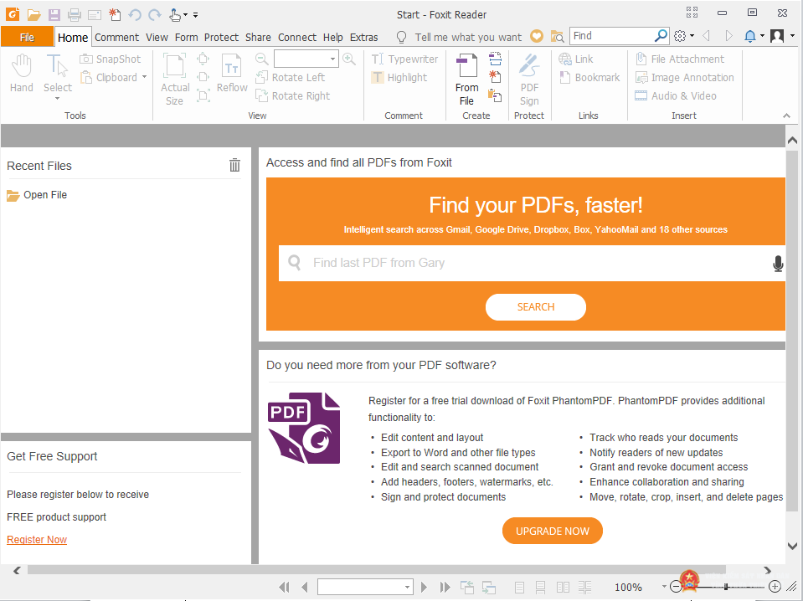Click the zoom slider in status bar
Viewport: 803px width, 601px height.
726,587
